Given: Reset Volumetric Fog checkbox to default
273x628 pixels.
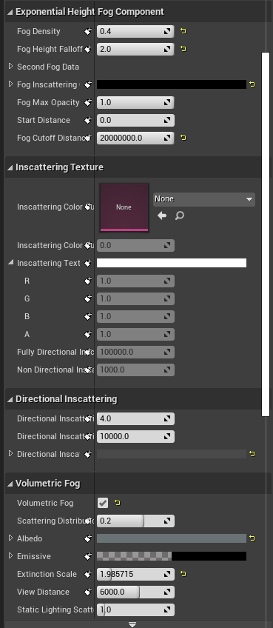Looking at the screenshot, I should click(118, 503).
